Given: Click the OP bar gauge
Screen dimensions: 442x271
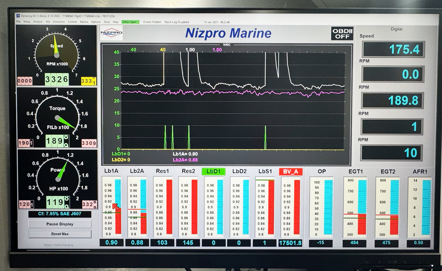Looking at the screenshot, I should point(322,207).
